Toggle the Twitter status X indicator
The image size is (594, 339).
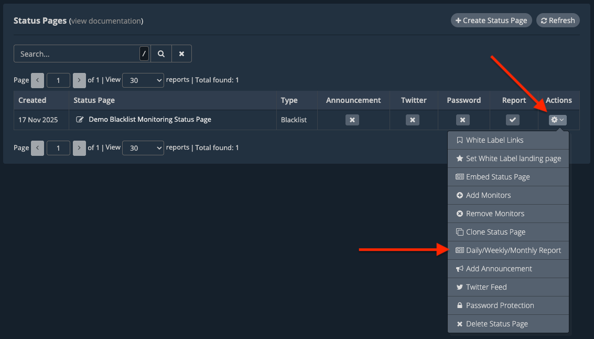point(413,120)
